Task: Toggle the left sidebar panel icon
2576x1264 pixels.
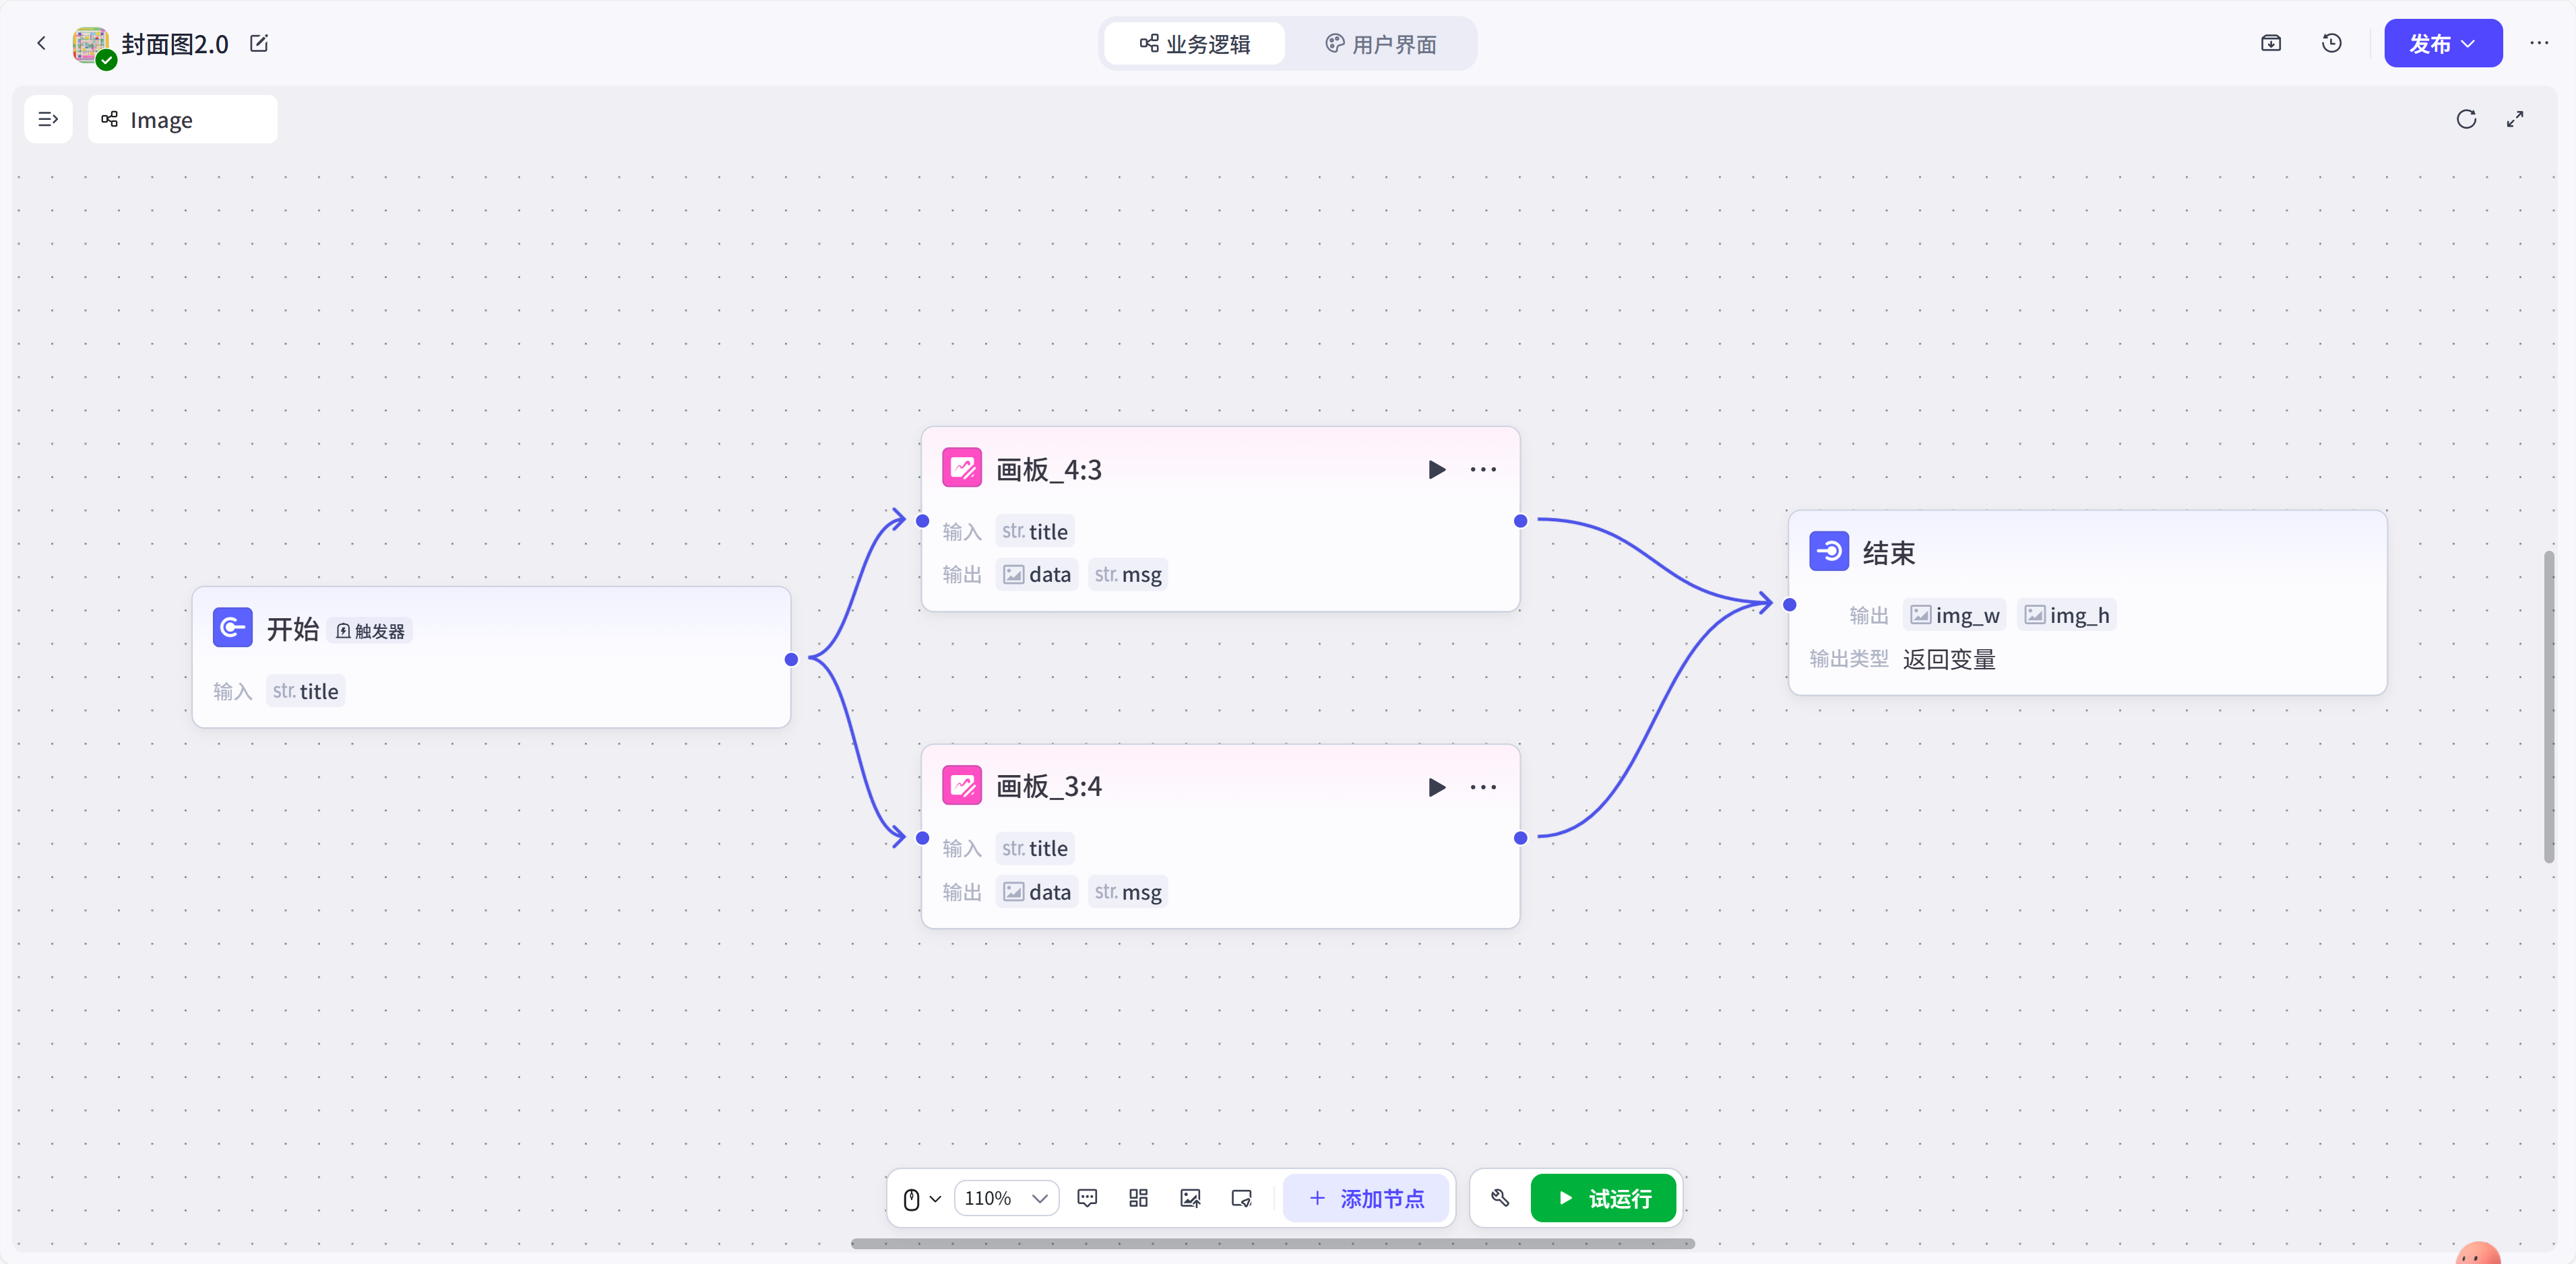Action: (x=48, y=120)
